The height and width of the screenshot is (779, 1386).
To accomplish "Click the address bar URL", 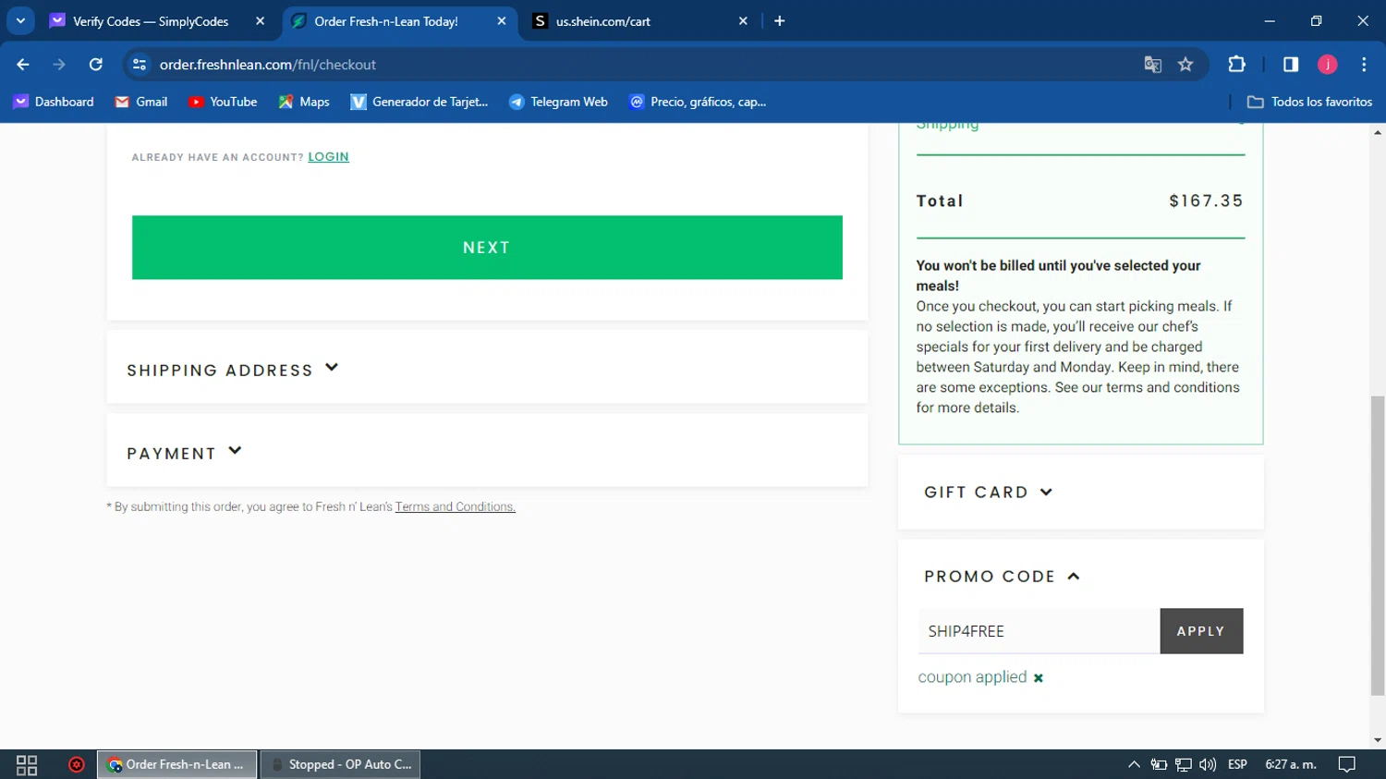I will coord(268,65).
